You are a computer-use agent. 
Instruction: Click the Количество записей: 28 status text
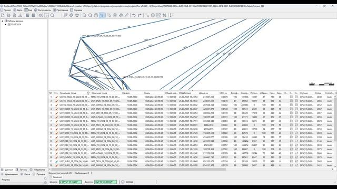tap(60, 173)
